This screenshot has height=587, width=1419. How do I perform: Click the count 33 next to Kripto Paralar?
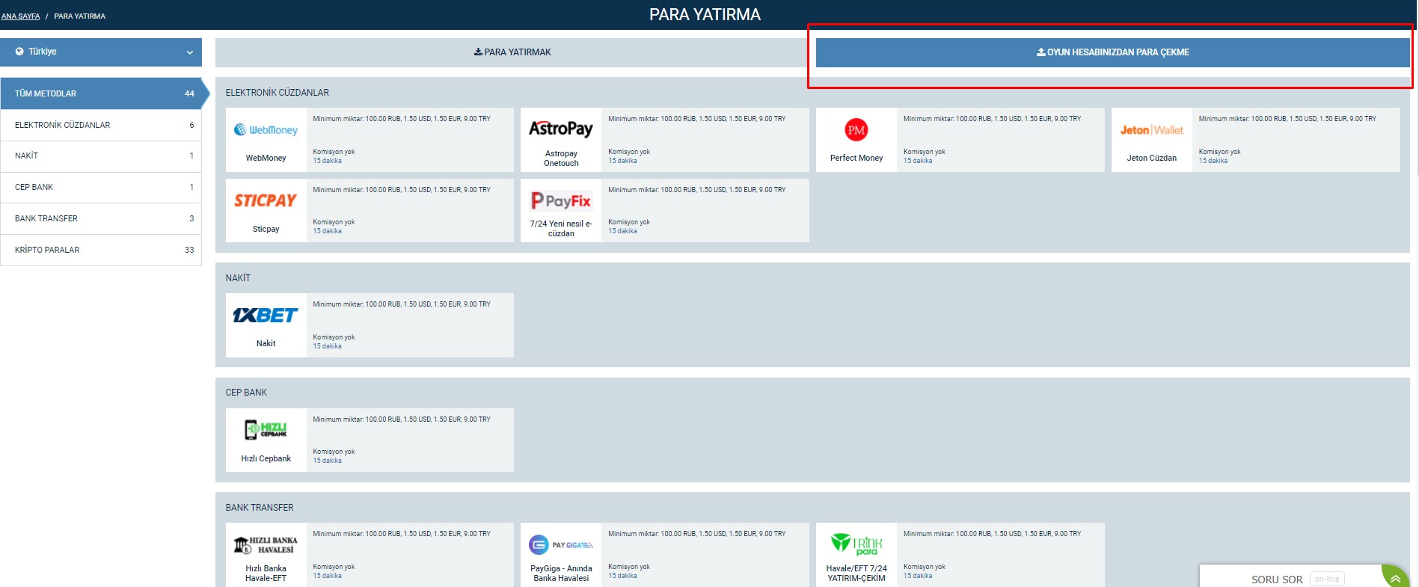pos(189,250)
